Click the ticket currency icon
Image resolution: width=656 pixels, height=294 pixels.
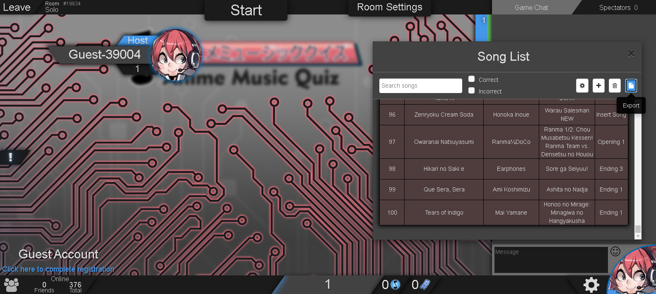click(x=425, y=284)
